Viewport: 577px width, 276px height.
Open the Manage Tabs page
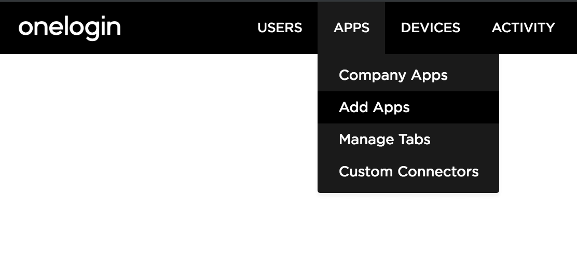pyautogui.click(x=384, y=140)
